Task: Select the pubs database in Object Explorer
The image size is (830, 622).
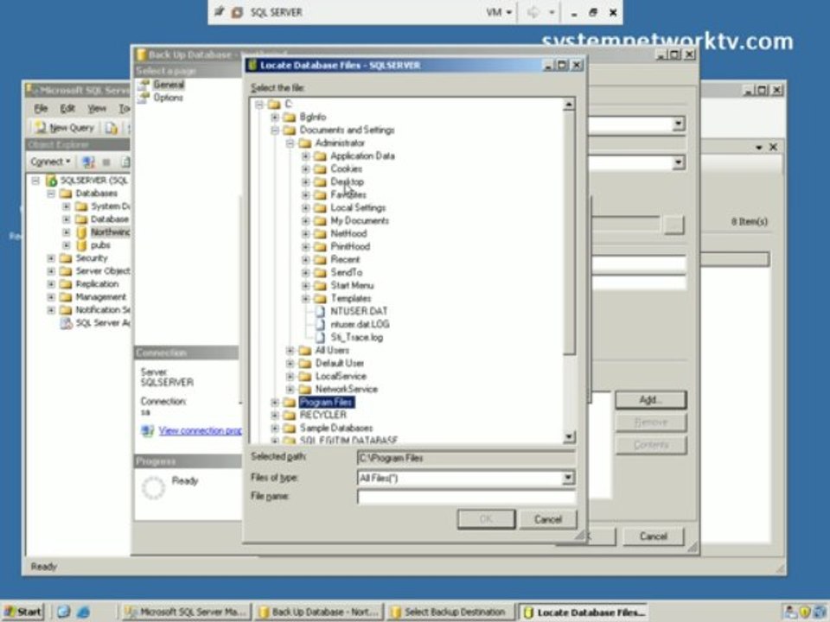Action: click(100, 245)
